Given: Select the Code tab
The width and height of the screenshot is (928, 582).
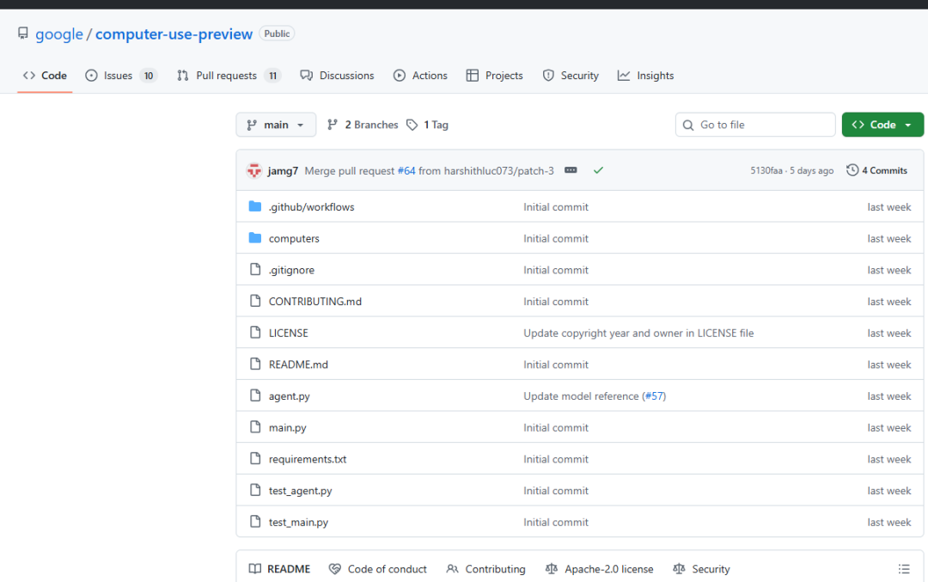Looking at the screenshot, I should click(45, 76).
